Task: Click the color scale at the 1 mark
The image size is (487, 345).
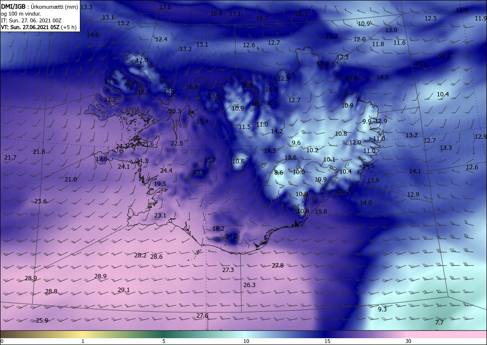Action: pyautogui.click(x=83, y=341)
